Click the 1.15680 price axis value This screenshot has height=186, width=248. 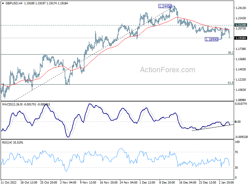point(241,59)
